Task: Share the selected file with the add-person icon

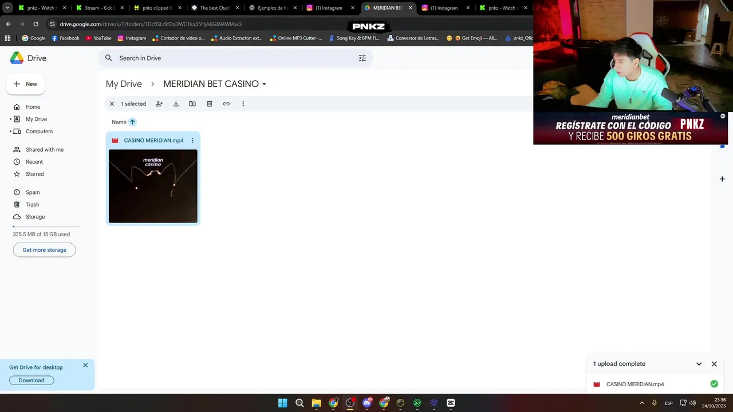Action: (x=159, y=104)
